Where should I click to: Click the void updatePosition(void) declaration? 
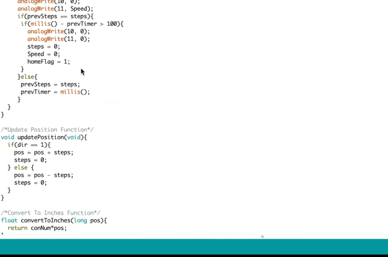[x=44, y=137]
